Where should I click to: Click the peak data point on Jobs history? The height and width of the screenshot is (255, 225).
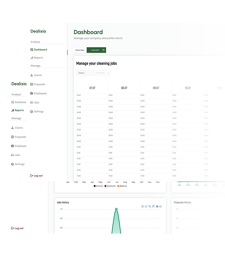pos(116,209)
